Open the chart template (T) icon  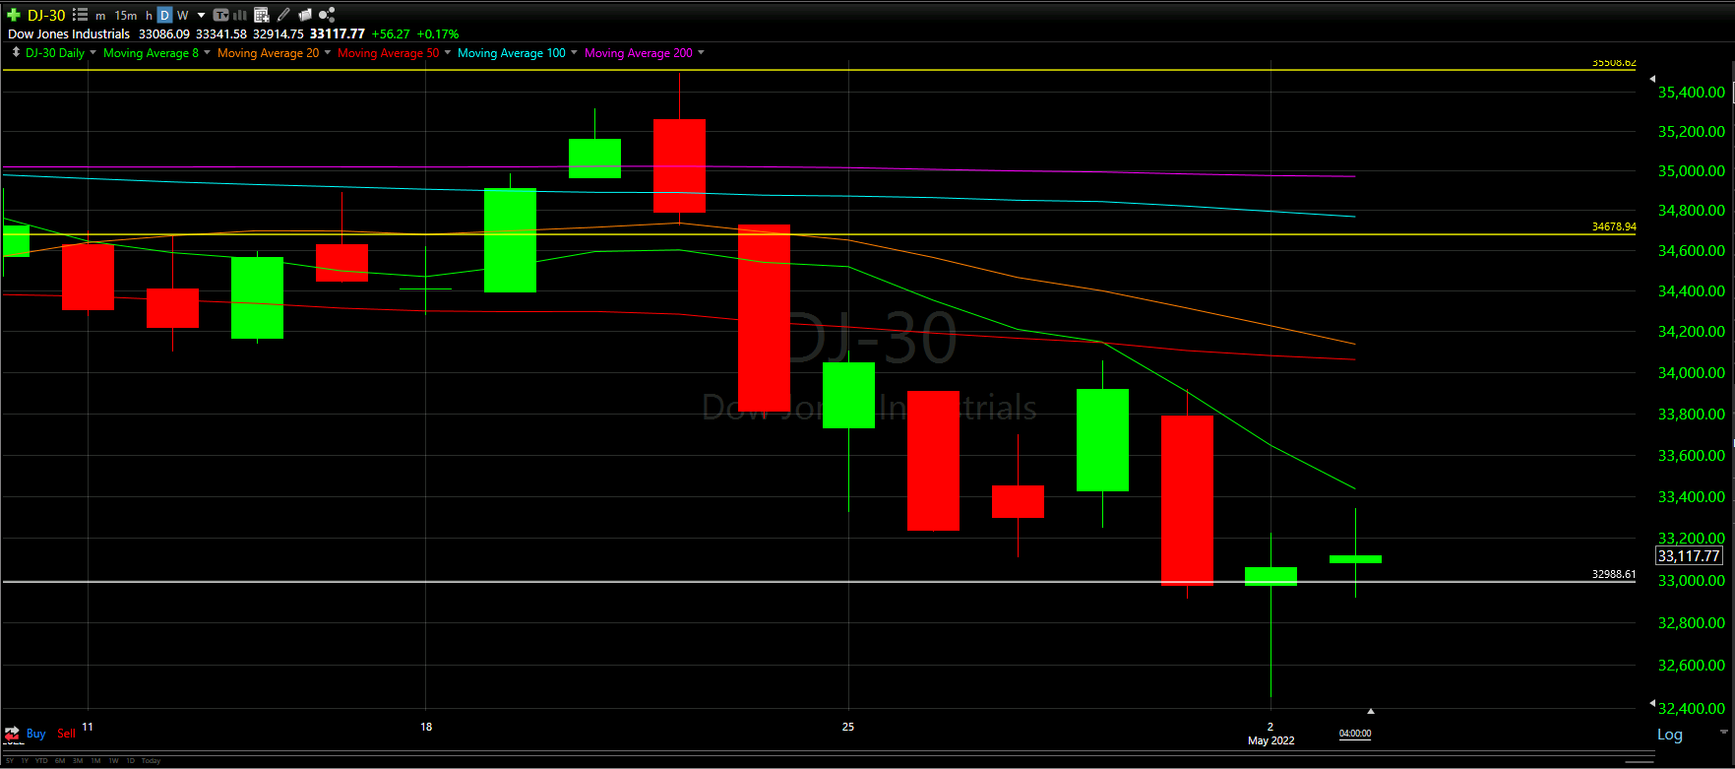click(220, 15)
